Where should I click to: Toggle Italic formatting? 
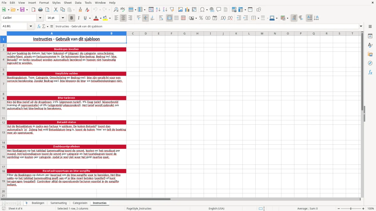pyautogui.click(x=79, y=18)
